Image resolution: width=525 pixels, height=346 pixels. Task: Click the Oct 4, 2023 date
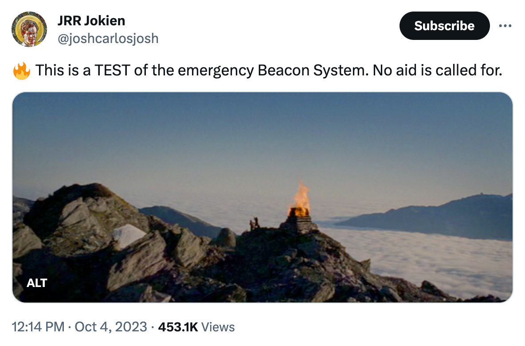pyautogui.click(x=111, y=327)
